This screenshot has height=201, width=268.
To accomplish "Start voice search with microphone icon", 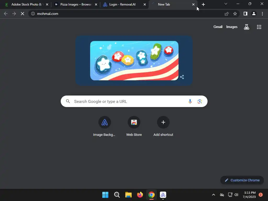I will tap(190, 101).
